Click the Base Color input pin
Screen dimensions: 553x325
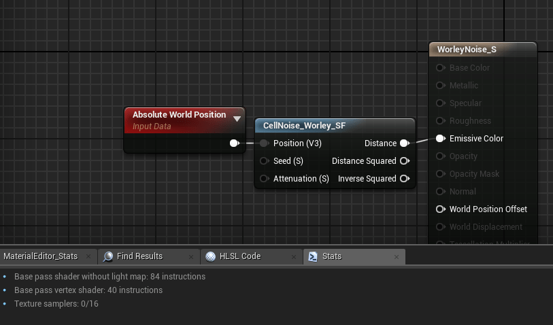pos(440,68)
